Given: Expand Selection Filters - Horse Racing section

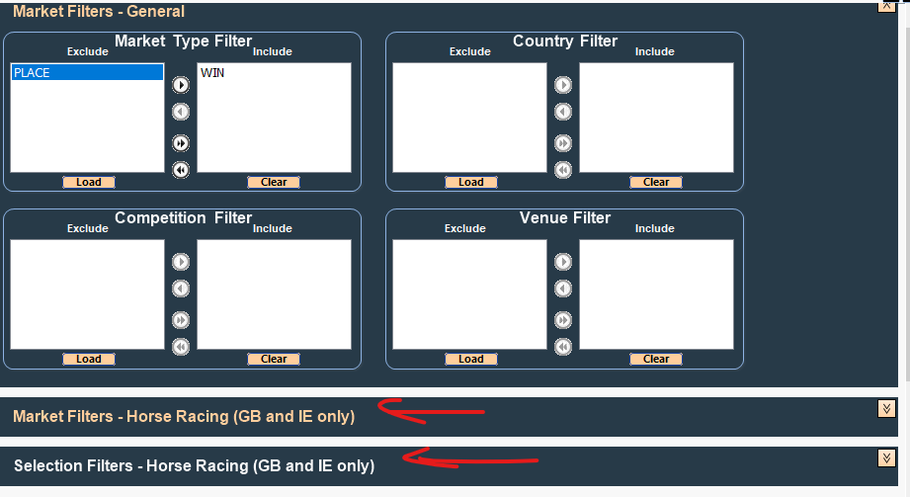Looking at the screenshot, I should (886, 457).
